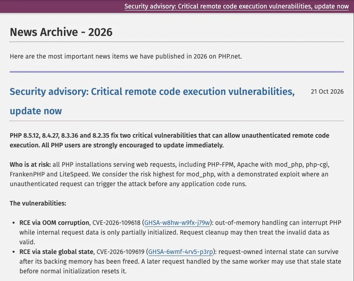The width and height of the screenshot is (354, 281).
Task: Click the bullet marker before 'RCE via stale global state'
Action: tap(14, 252)
